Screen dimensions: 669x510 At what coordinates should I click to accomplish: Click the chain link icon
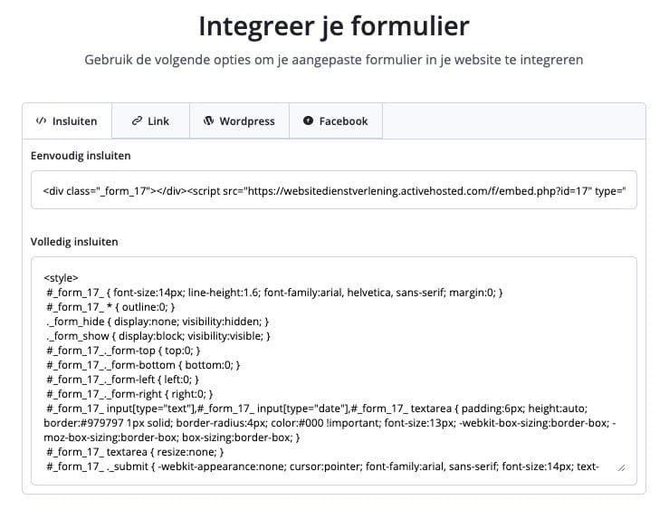(x=137, y=120)
